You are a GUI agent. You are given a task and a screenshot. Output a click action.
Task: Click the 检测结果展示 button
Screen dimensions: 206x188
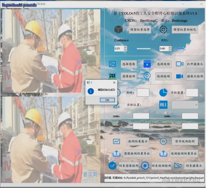(138, 141)
